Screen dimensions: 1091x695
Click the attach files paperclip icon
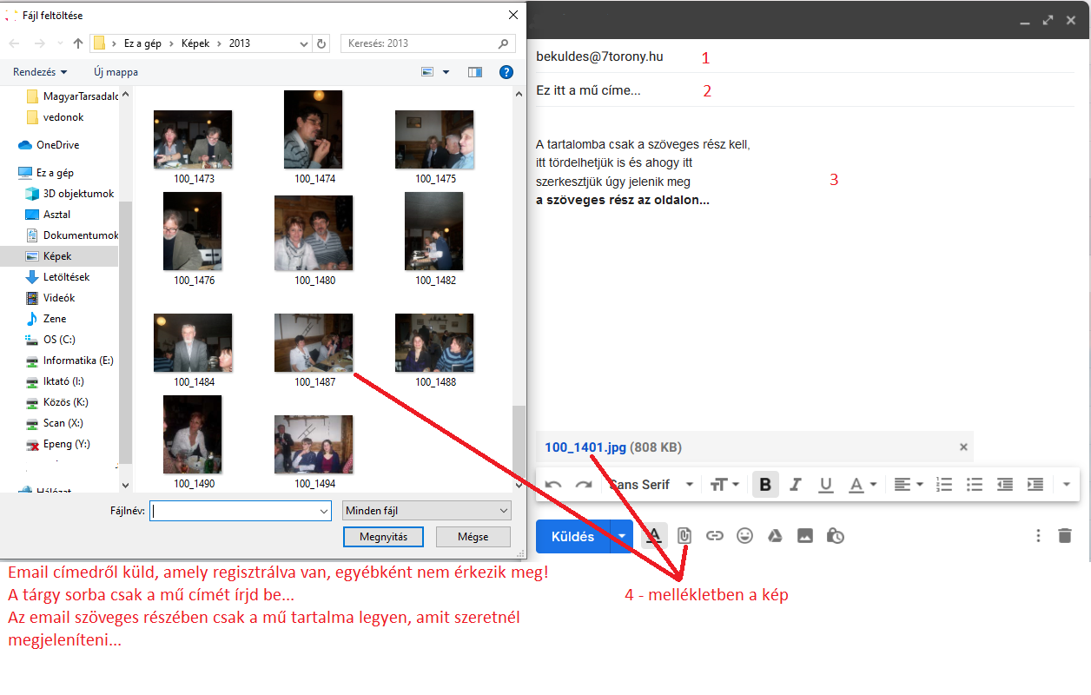tap(684, 536)
